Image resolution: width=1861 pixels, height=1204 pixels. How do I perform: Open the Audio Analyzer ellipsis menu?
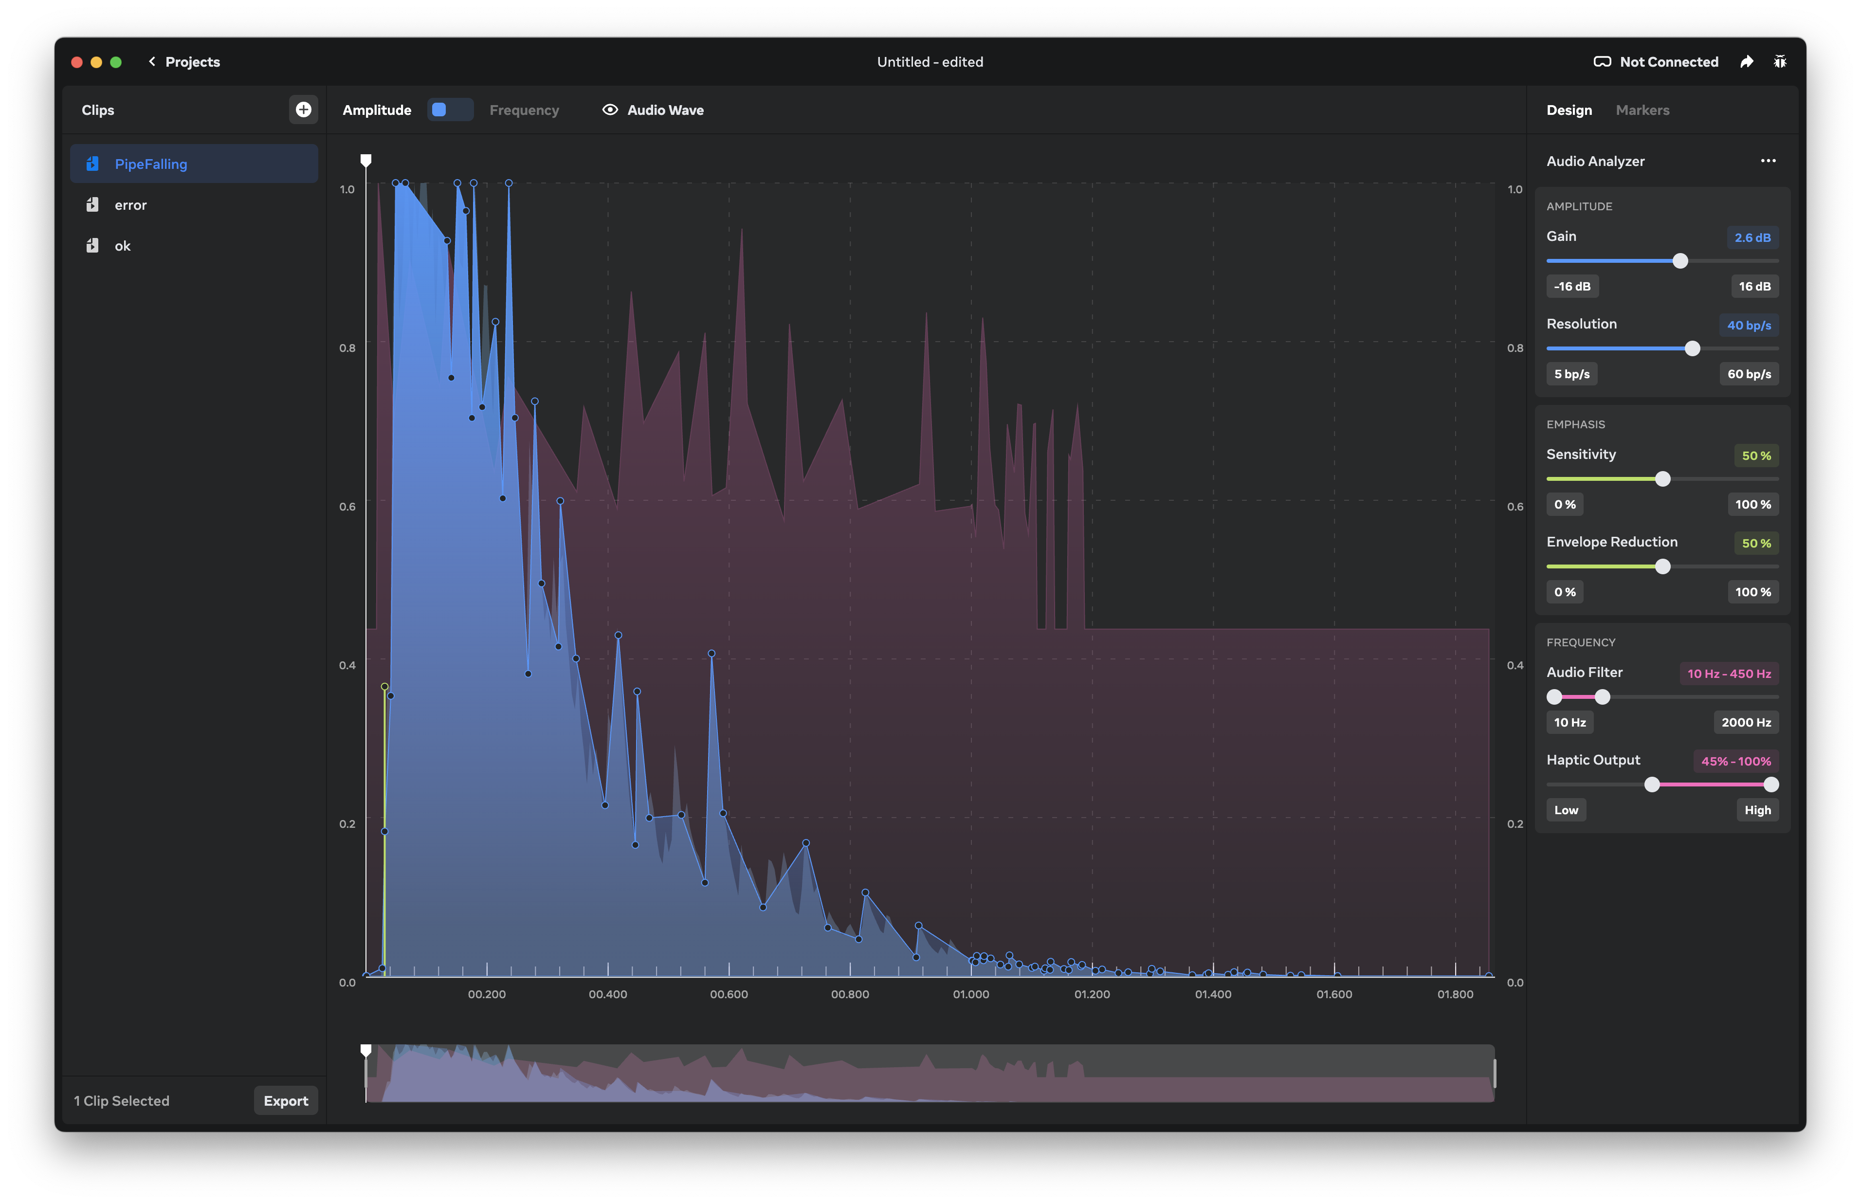(x=1769, y=161)
